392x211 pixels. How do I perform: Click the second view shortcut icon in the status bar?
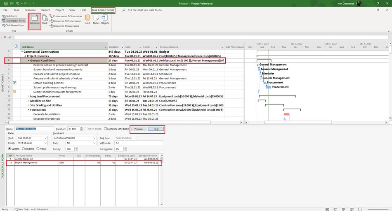click(x=335, y=209)
